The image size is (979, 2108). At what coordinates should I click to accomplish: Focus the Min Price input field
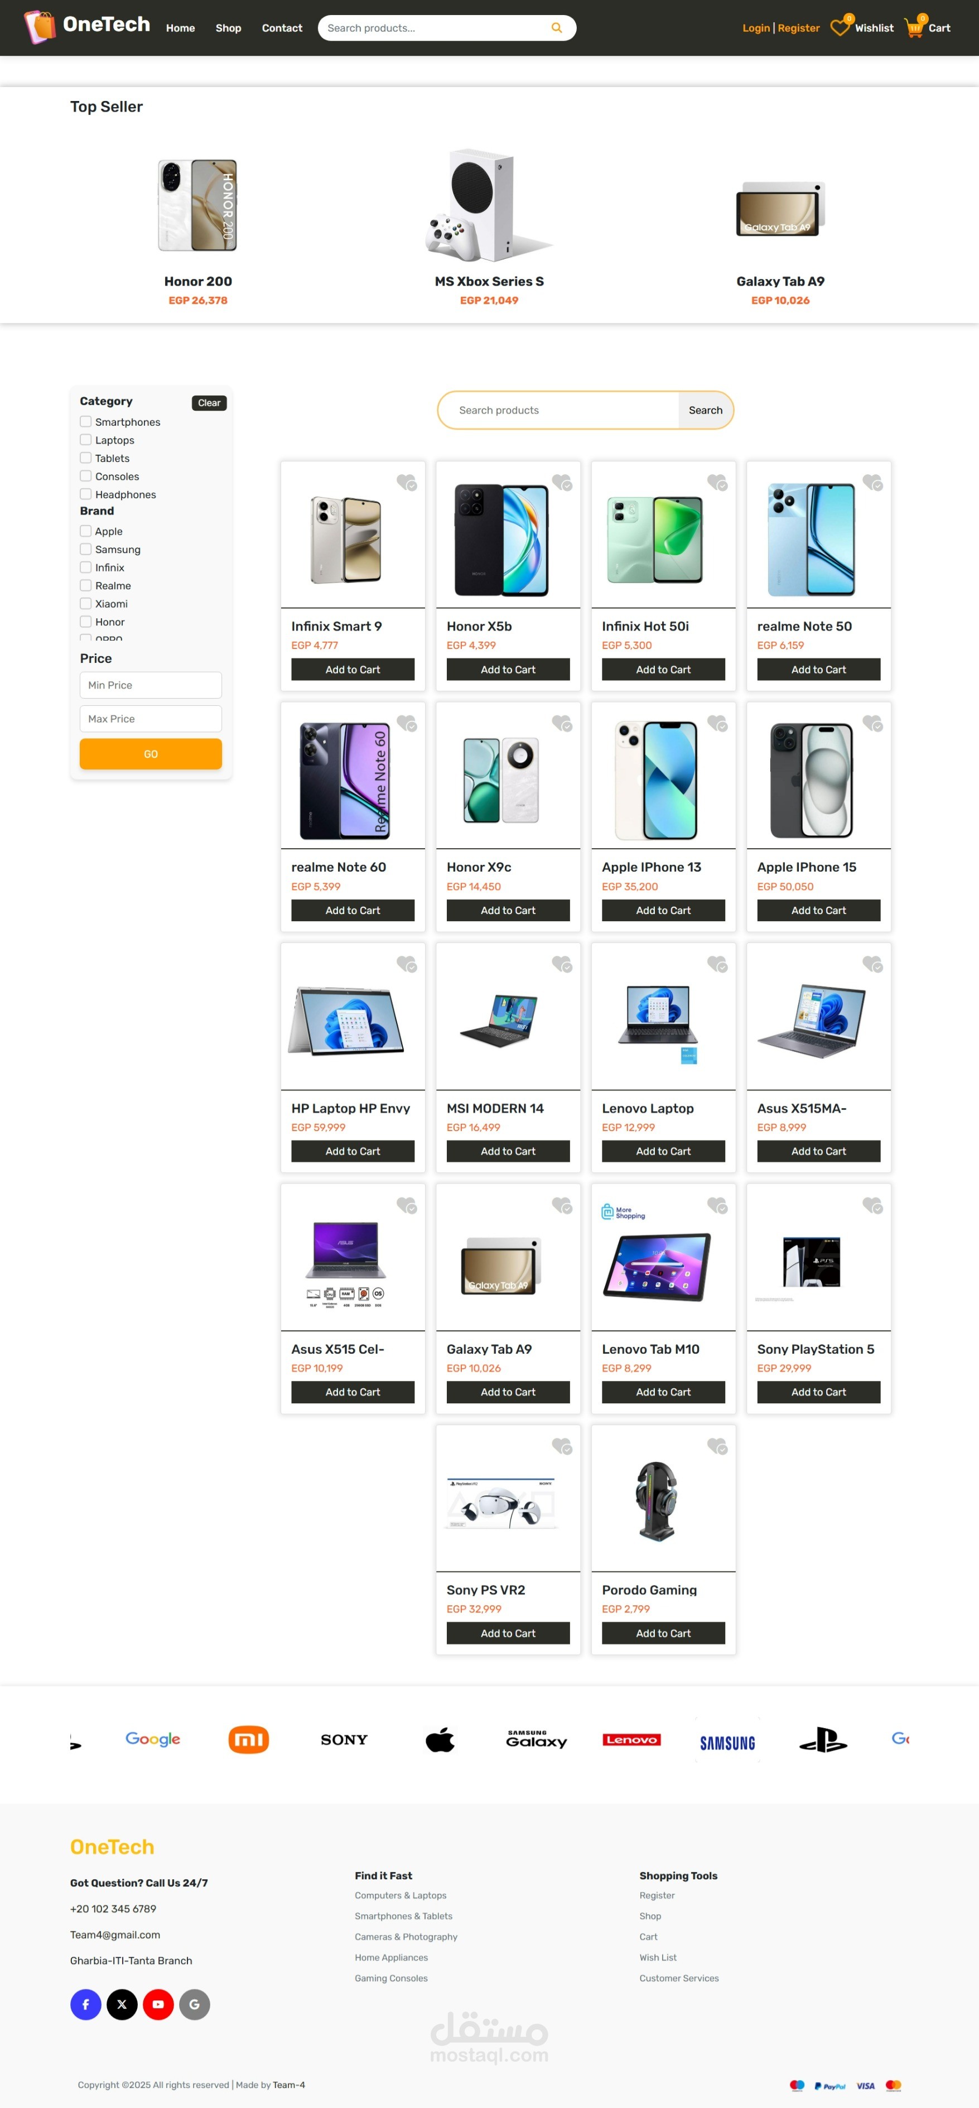point(151,685)
